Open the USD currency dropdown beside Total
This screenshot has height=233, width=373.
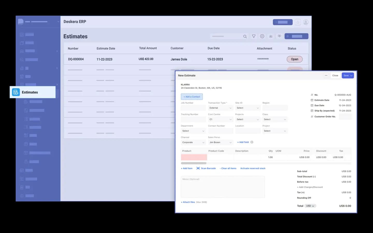click(310, 206)
